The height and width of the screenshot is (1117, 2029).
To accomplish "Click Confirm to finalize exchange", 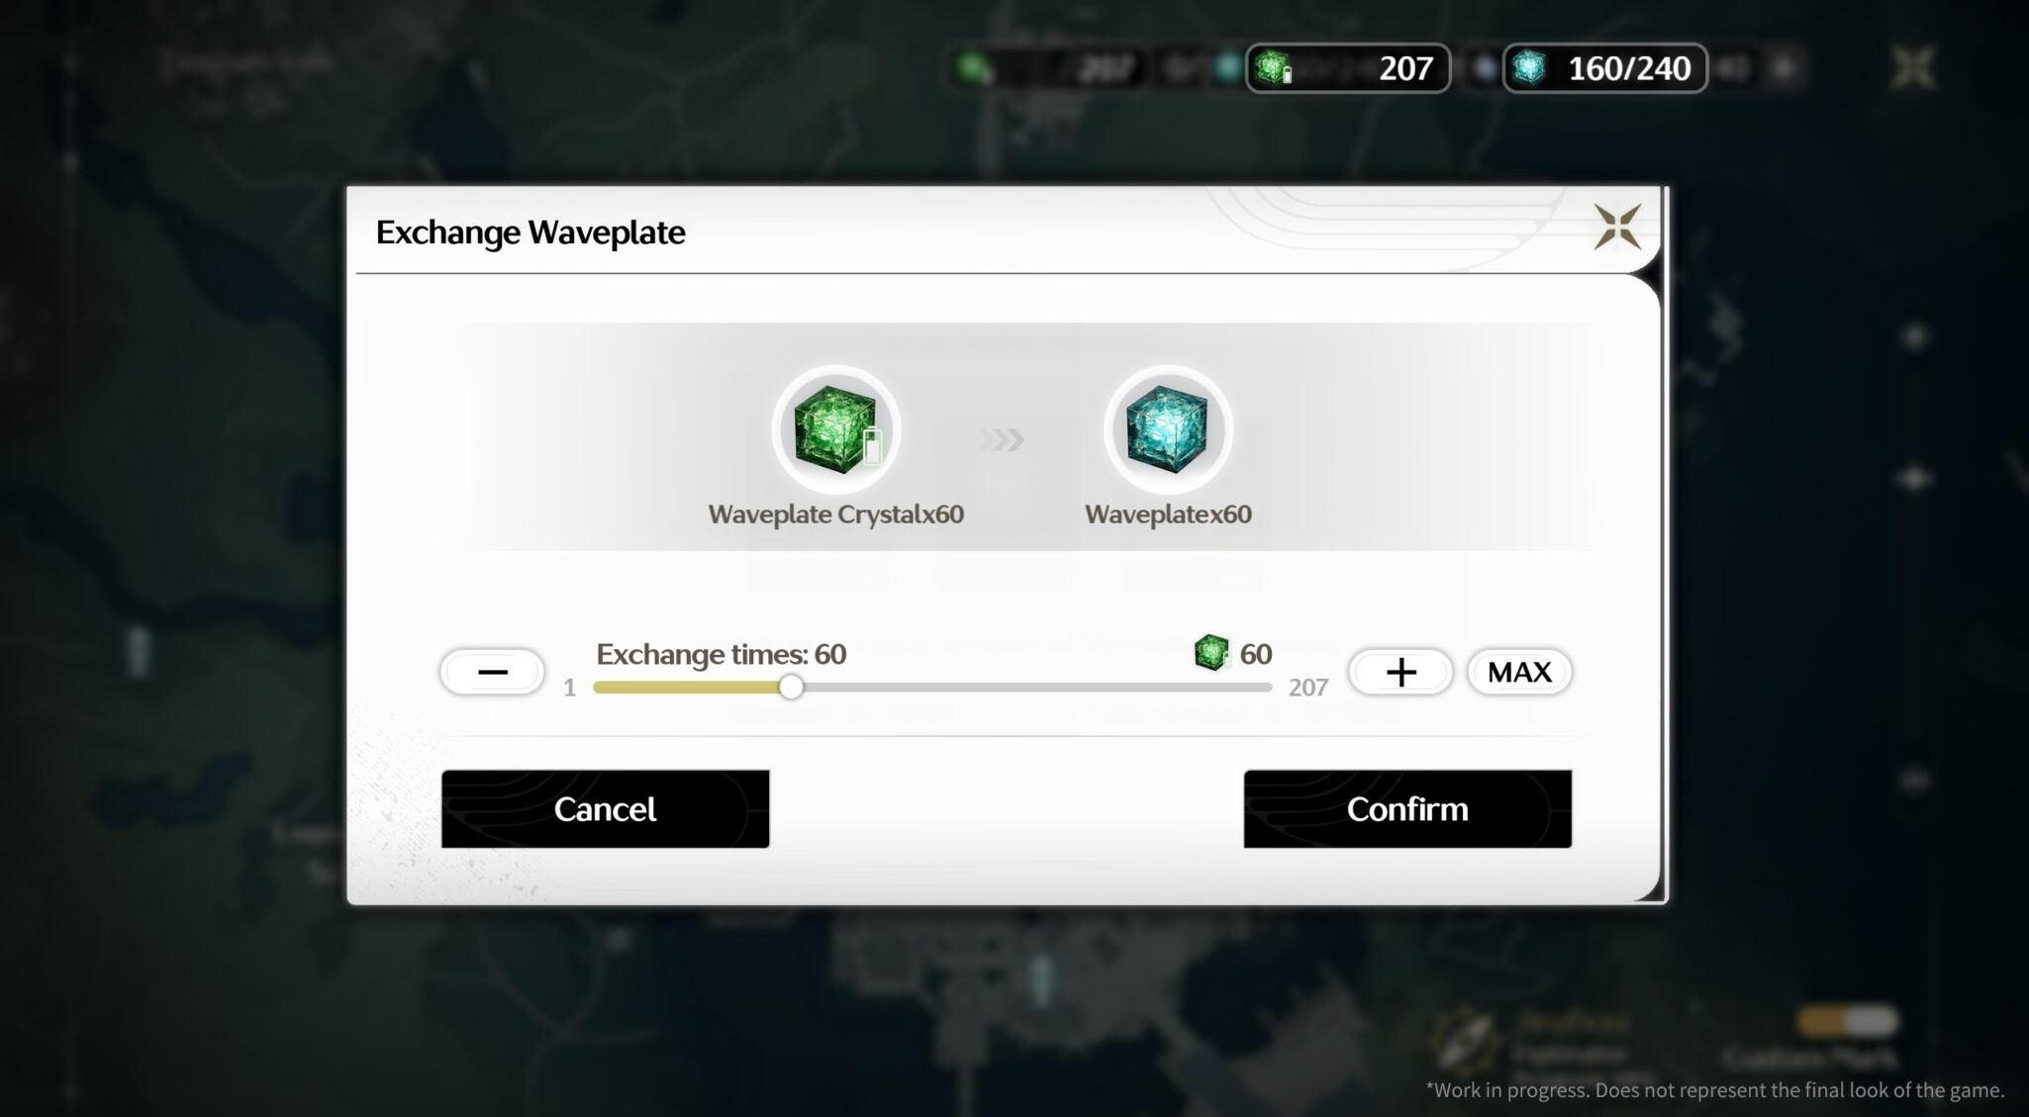I will (x=1407, y=809).
